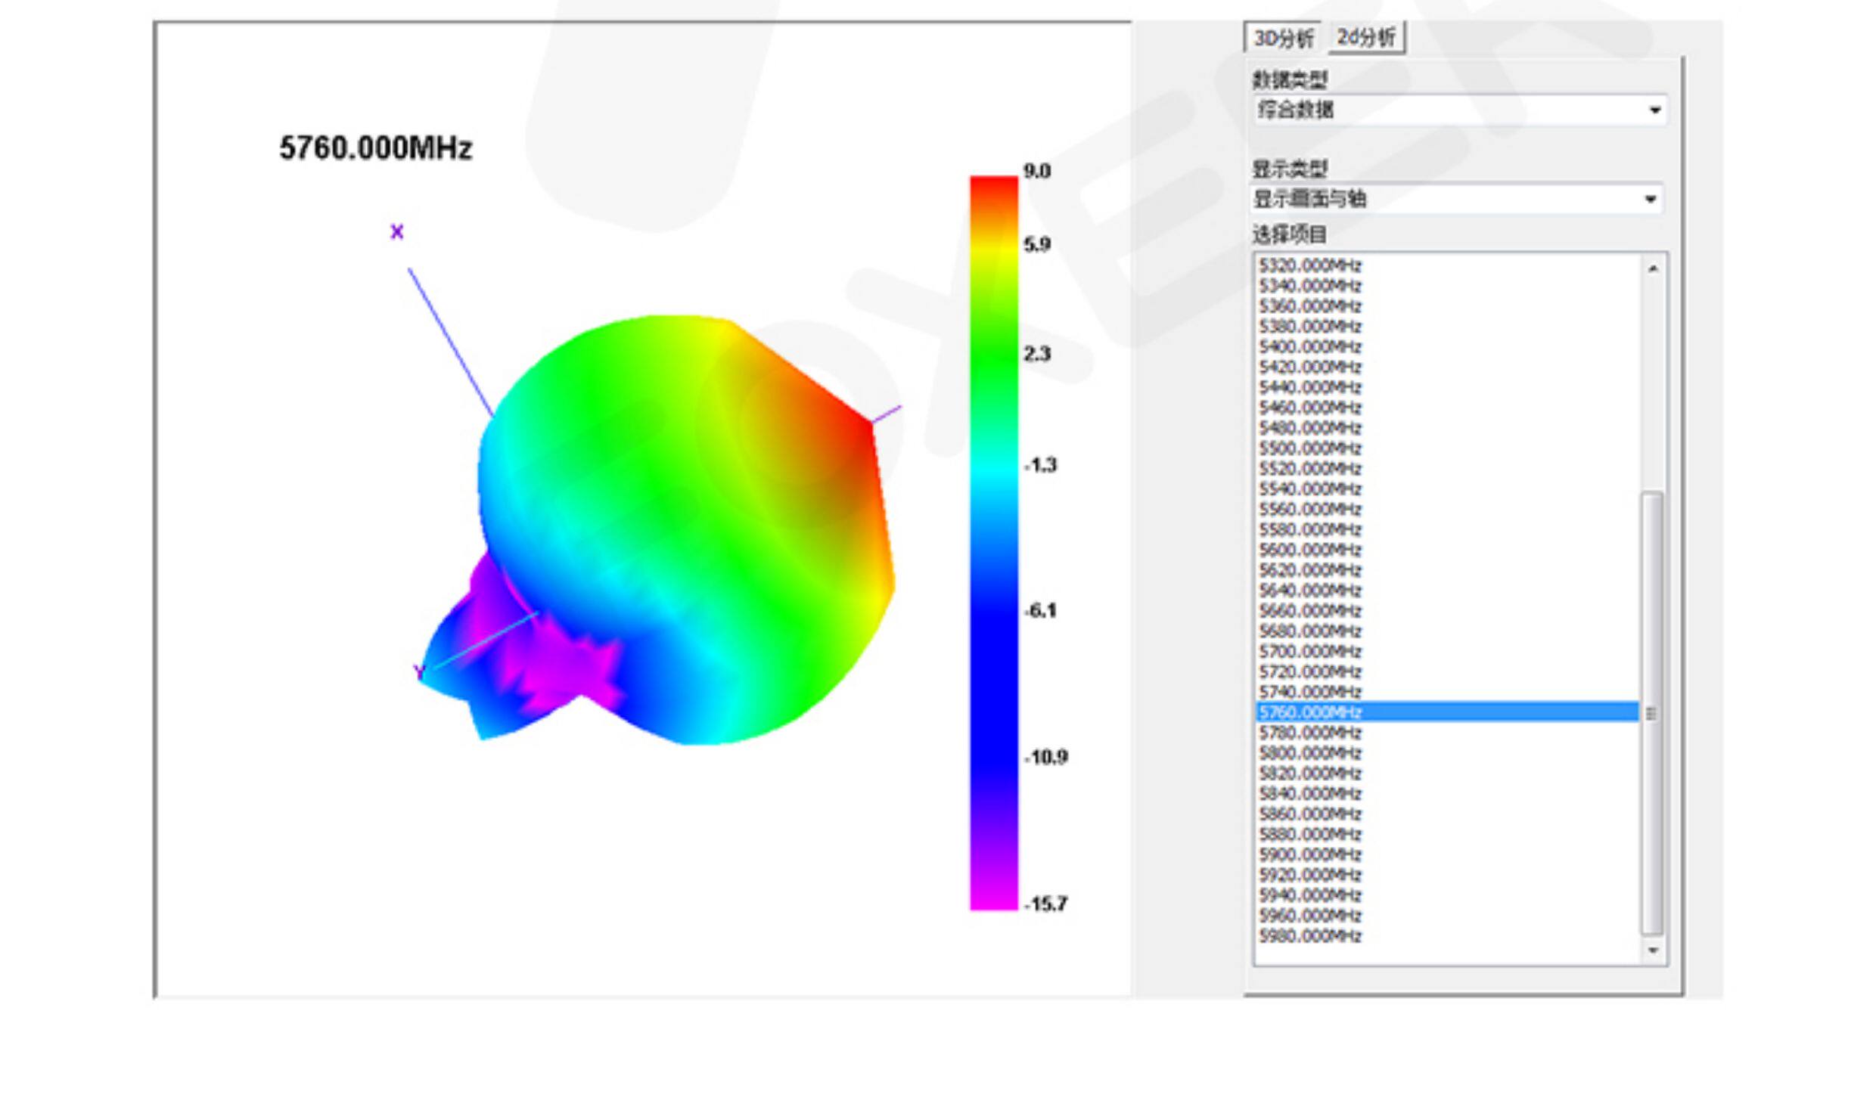Select the 5980.000MHz last entry

[1310, 936]
